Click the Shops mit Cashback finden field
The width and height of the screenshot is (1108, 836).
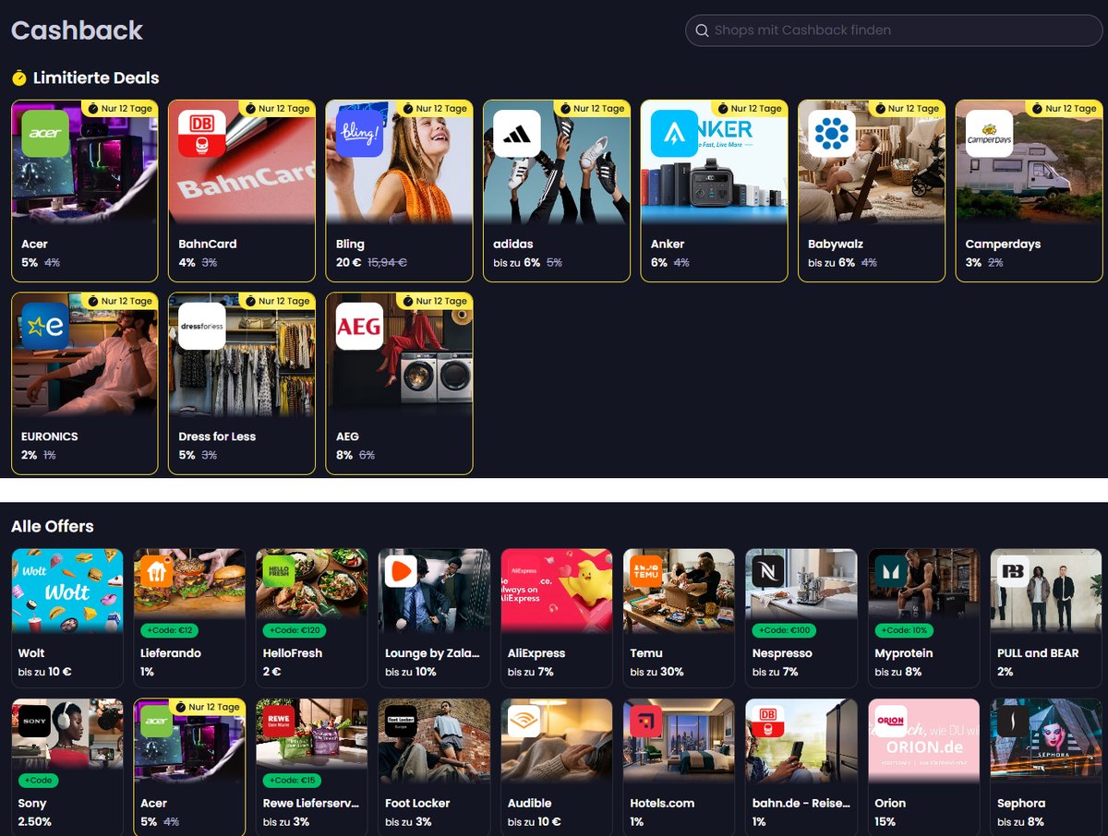894,30
